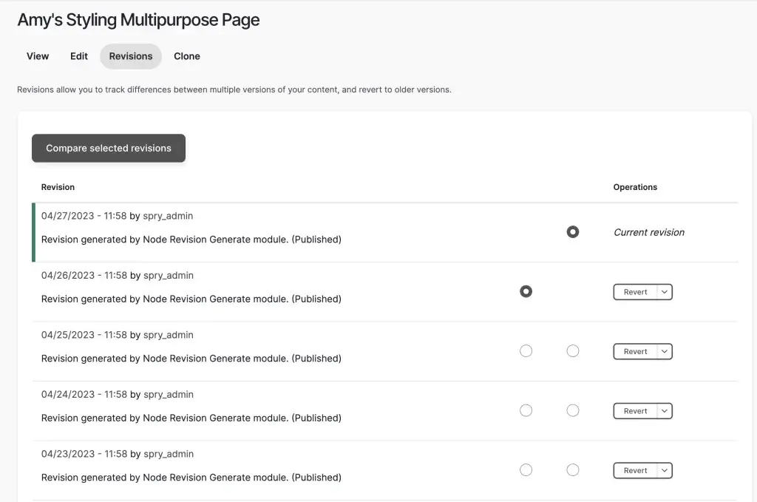Choose second radio button for 04/25/2023 revision
The image size is (757, 502).
click(x=572, y=351)
